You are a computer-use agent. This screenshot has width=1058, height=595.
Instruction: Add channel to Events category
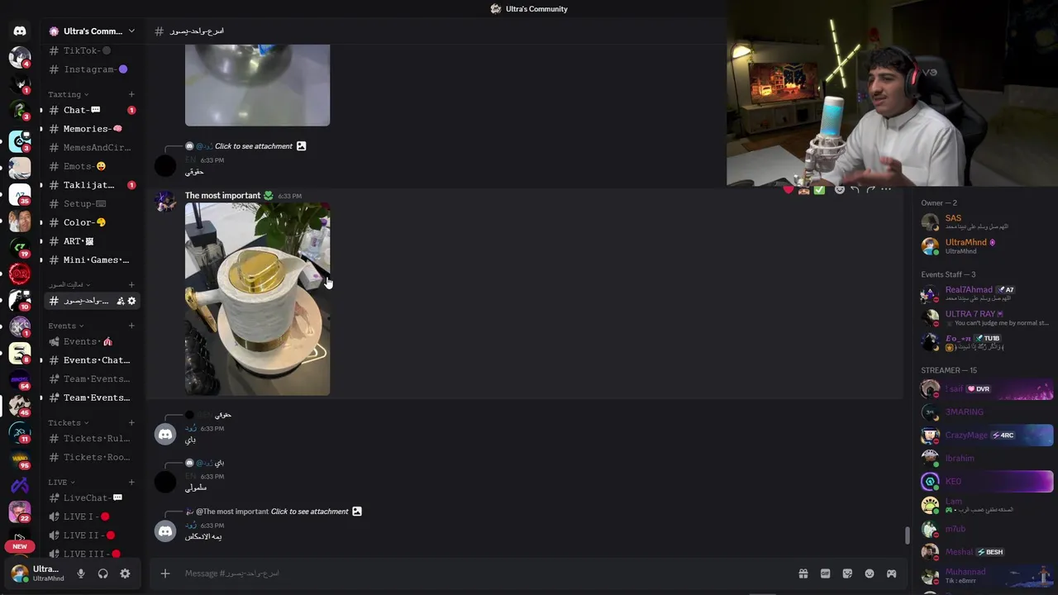point(131,326)
